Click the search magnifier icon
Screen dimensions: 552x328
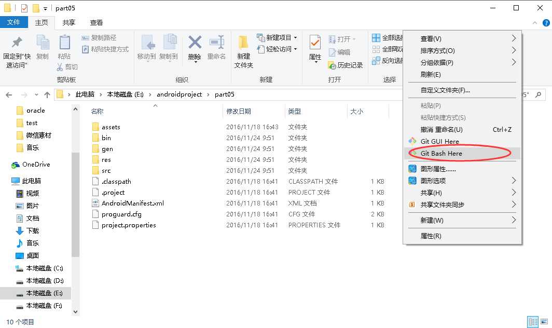point(539,94)
